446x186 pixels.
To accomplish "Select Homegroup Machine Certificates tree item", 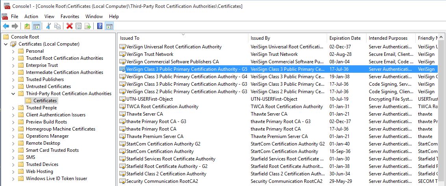I will tap(61, 129).
